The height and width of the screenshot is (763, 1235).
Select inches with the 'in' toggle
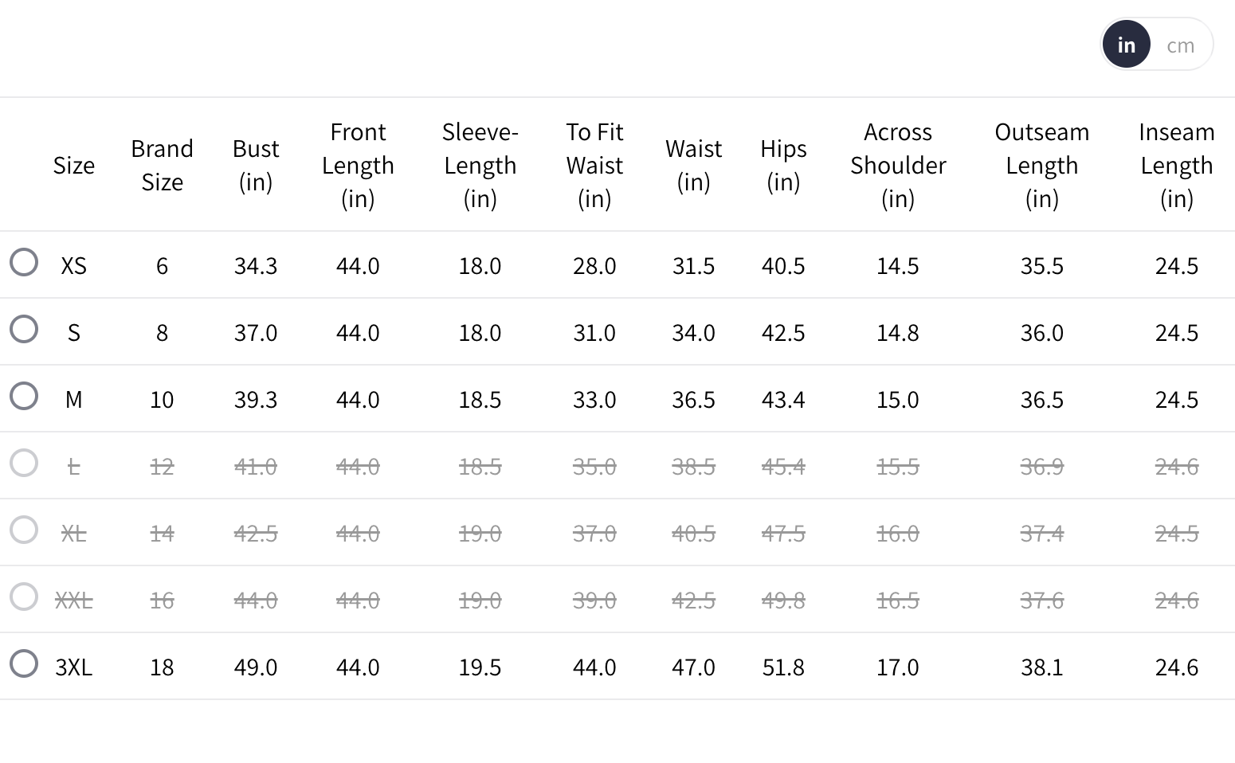pos(1126,45)
